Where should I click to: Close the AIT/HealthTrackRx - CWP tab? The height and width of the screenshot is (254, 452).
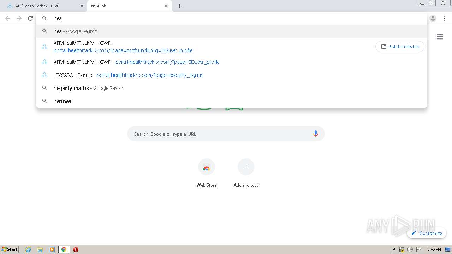(82, 6)
